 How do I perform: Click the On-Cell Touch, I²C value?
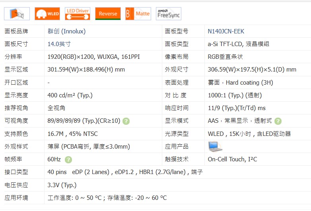tap(232, 159)
